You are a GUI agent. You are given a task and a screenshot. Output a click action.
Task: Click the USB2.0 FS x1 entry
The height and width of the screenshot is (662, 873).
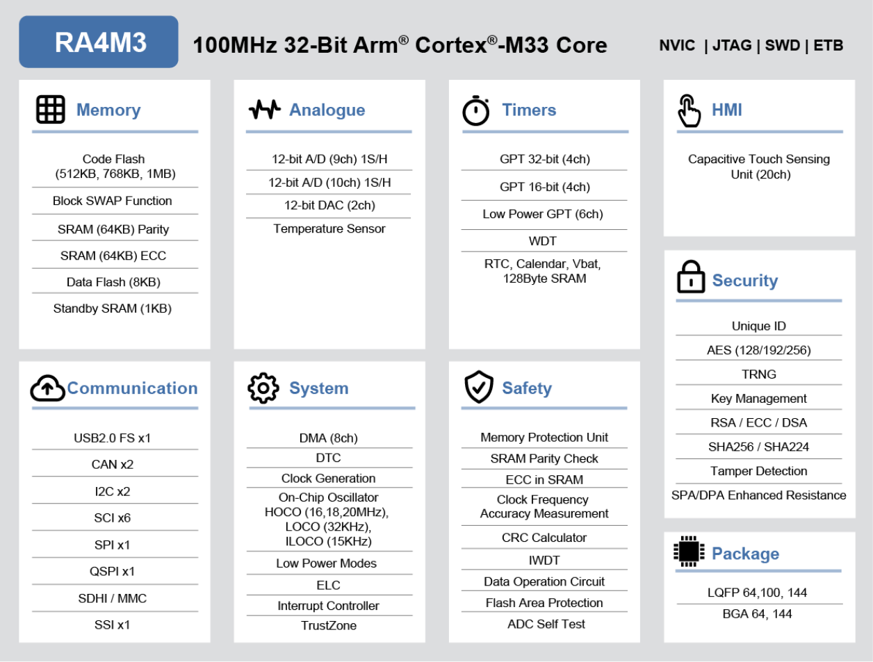click(113, 438)
